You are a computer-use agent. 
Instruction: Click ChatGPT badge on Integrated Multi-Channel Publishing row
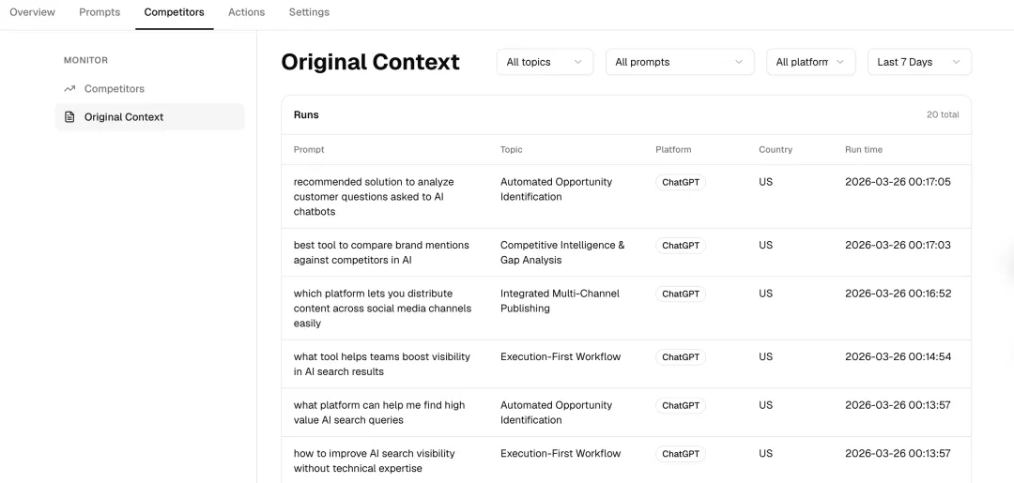pyautogui.click(x=681, y=294)
